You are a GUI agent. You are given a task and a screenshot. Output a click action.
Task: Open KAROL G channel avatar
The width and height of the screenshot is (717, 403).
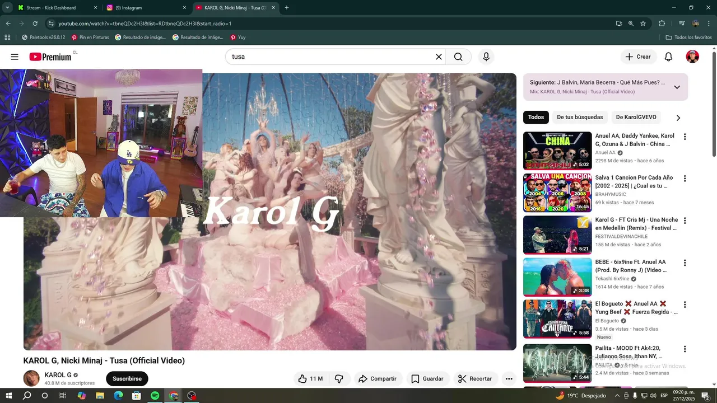point(31,378)
